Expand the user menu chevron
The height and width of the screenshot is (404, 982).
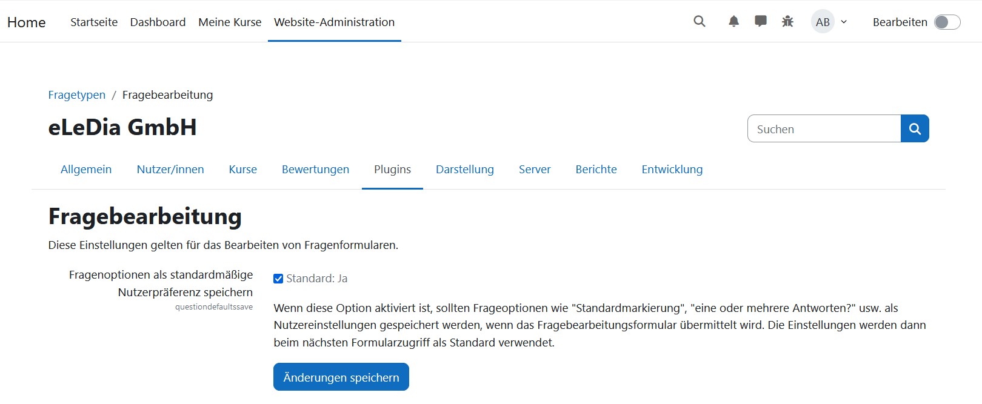(x=844, y=22)
